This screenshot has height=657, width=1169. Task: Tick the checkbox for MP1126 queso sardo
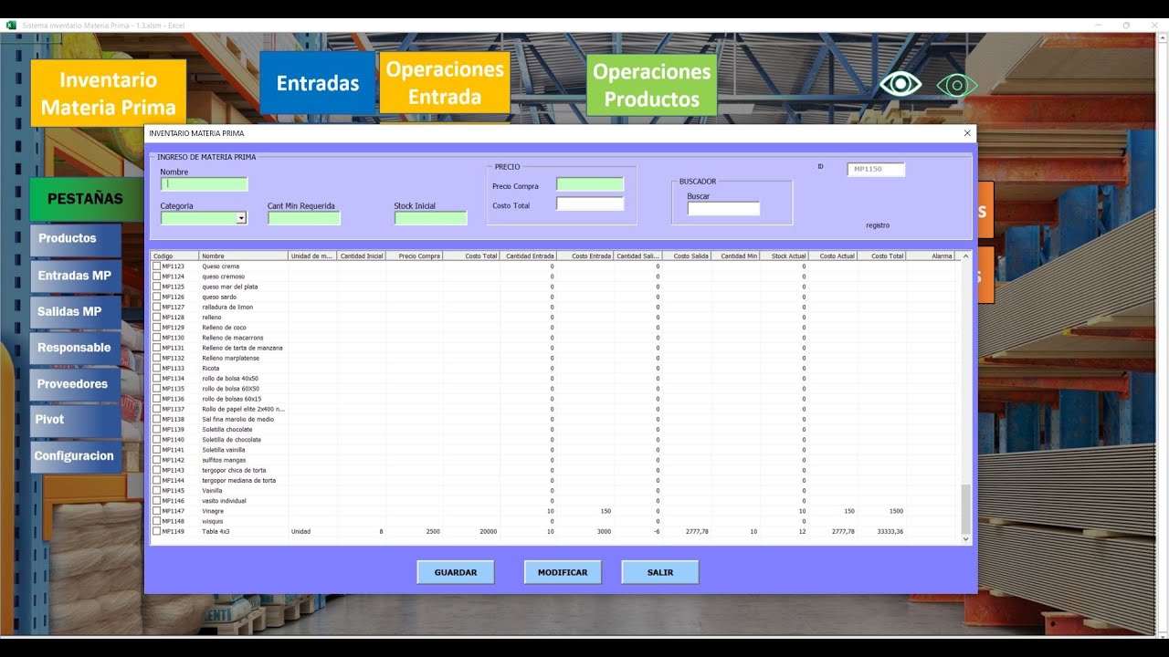click(x=156, y=297)
